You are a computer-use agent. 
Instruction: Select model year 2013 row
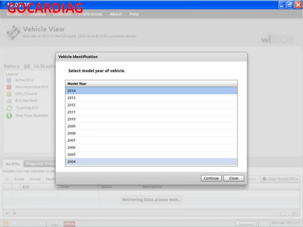click(x=151, y=98)
